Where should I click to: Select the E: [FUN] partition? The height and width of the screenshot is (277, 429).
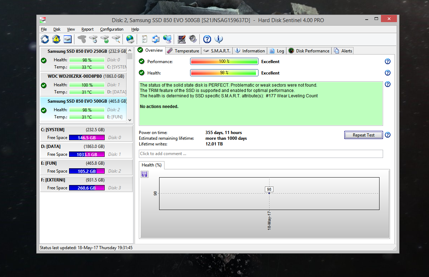click(86, 167)
